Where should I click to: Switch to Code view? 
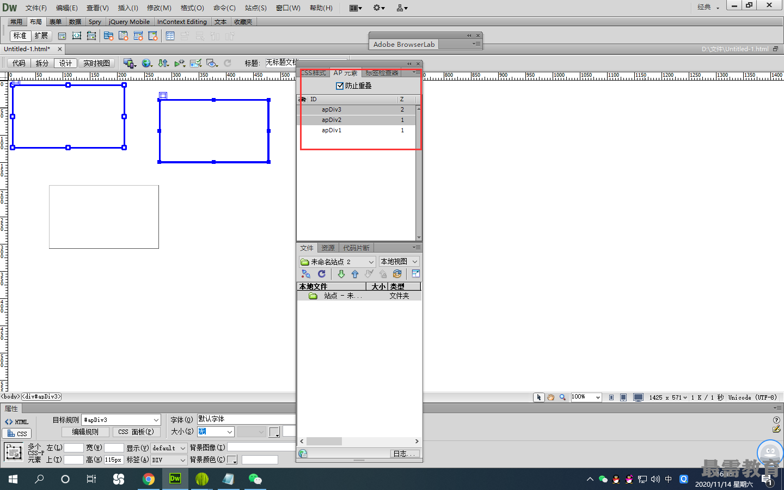point(19,63)
